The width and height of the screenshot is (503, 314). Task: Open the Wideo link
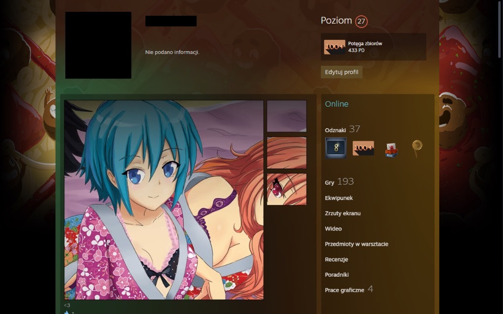[334, 228]
